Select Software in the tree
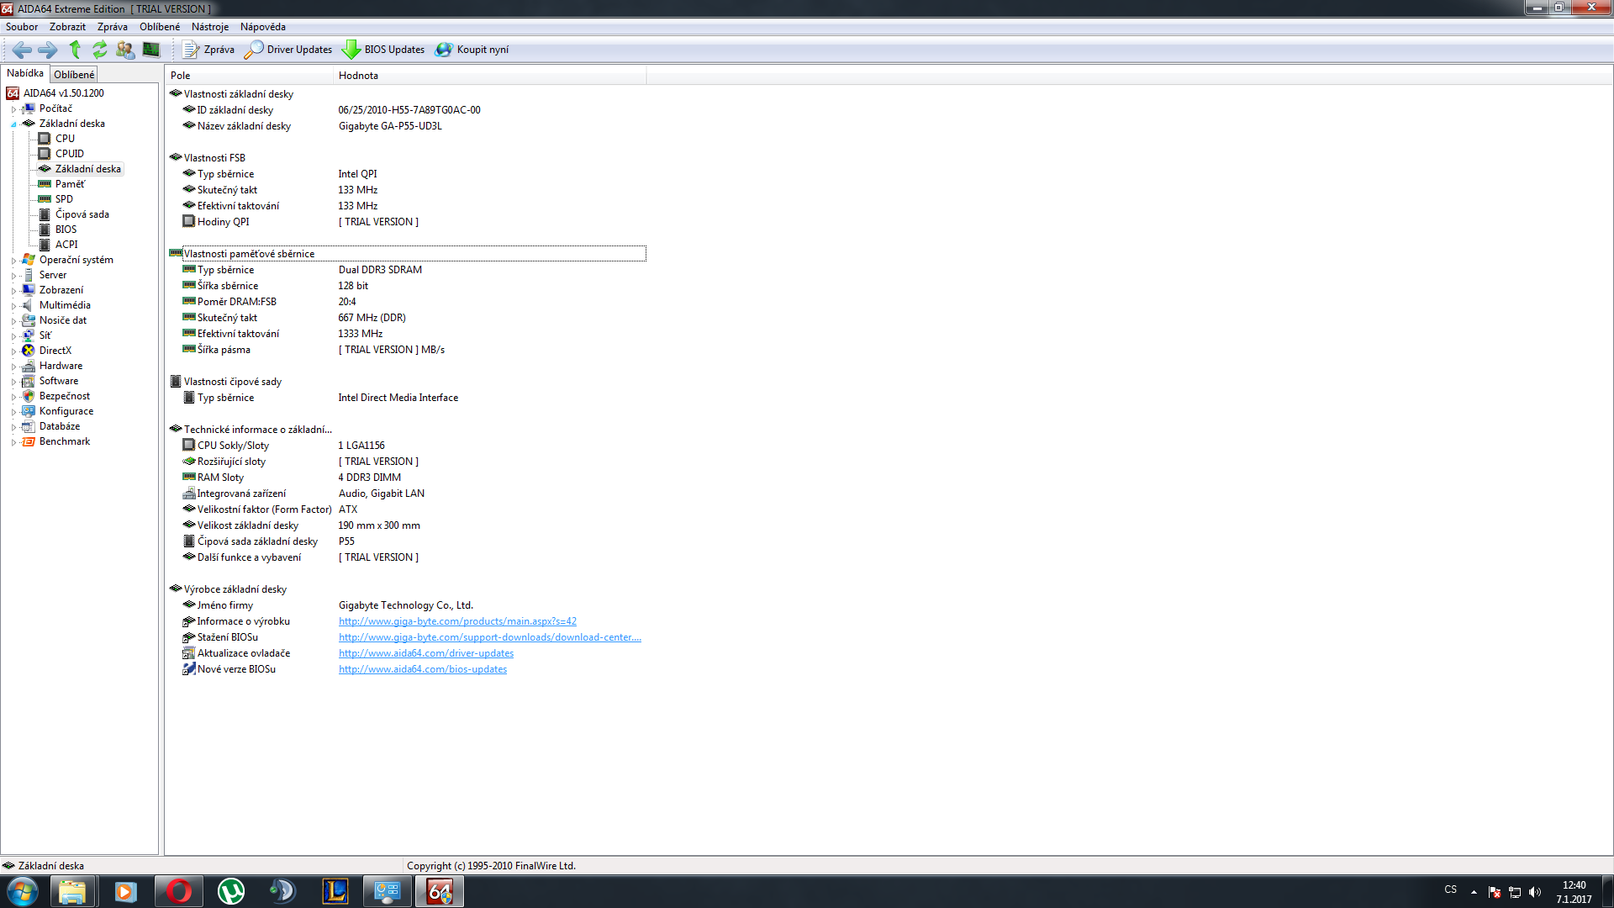 point(59,381)
